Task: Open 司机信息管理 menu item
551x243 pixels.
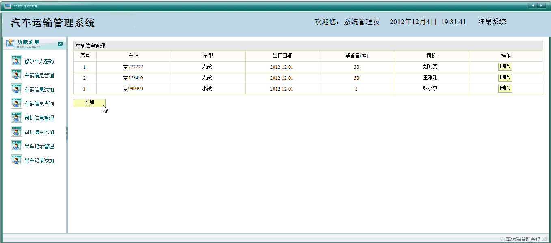Action: [x=39, y=118]
